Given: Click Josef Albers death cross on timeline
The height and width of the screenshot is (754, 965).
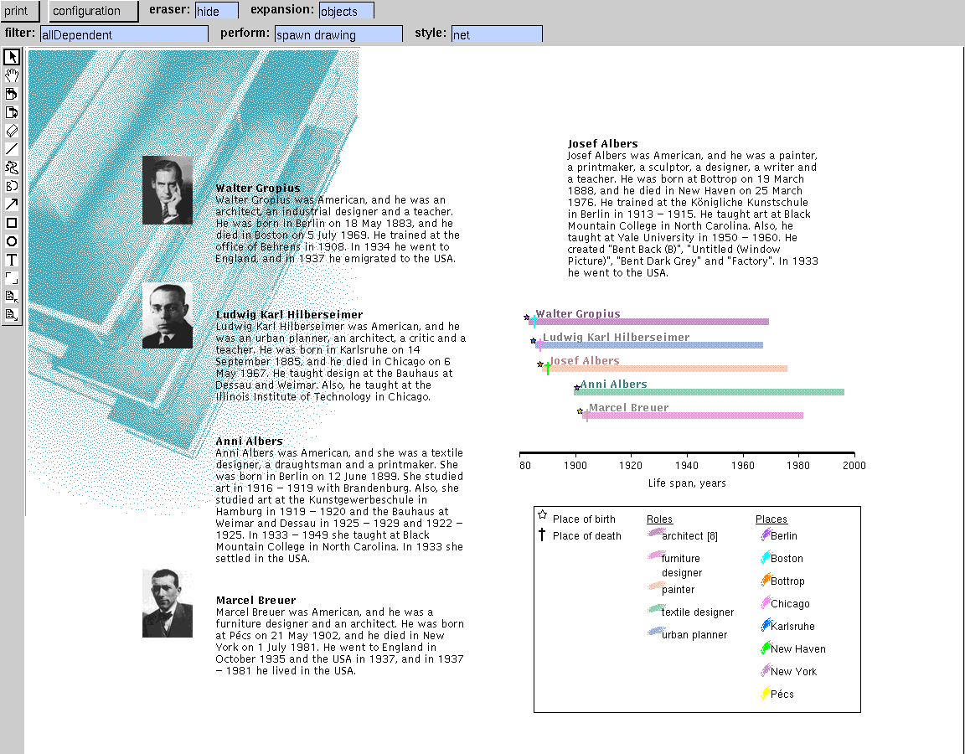Looking at the screenshot, I should click(x=548, y=368).
